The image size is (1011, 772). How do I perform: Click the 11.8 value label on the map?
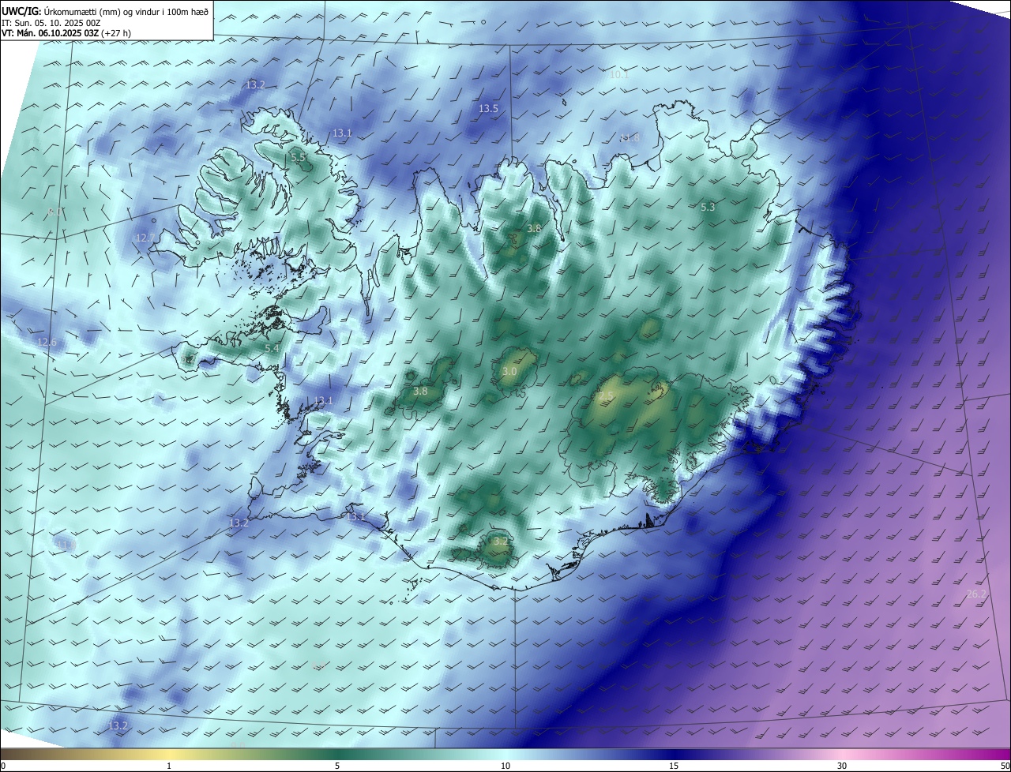pos(630,137)
